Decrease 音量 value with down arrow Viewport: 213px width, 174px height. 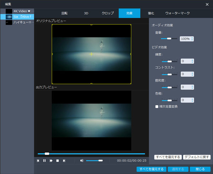(x=192, y=40)
